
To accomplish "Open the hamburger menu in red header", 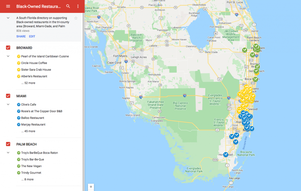I will click(8, 6).
